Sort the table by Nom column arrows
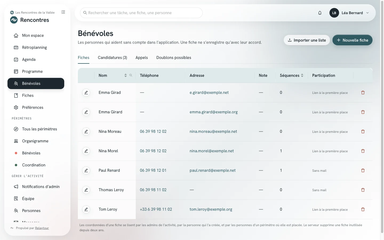The width and height of the screenshot is (384, 240). point(125,75)
